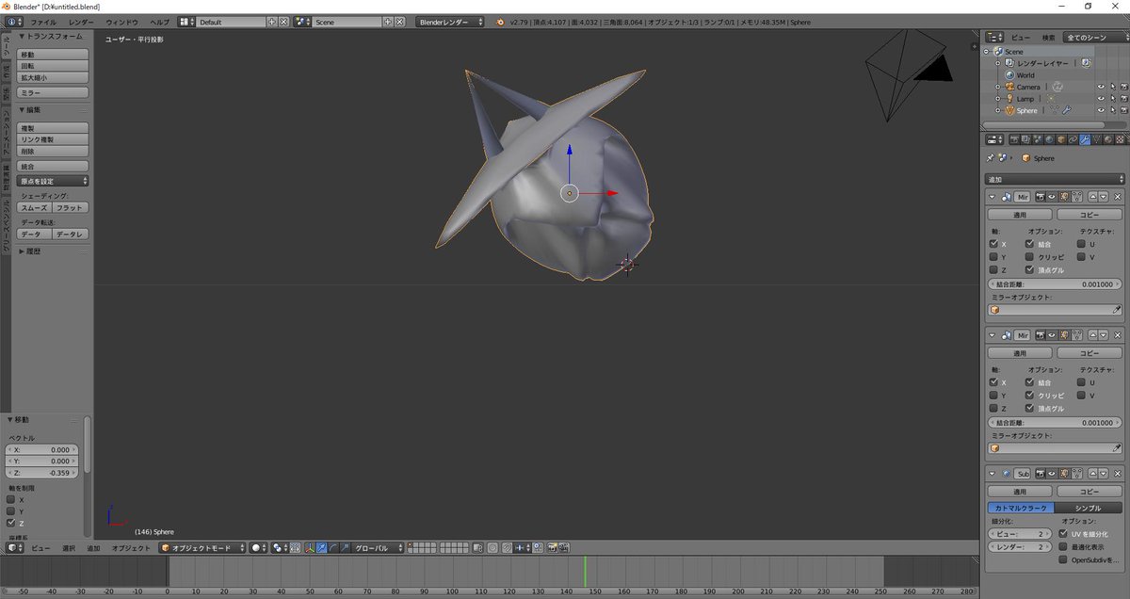Click the green current-frame marker in timeline

[585, 572]
